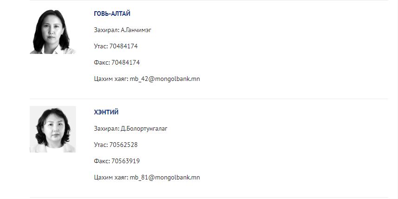Viewport: 398px width, 199px height.
Task: Click the Цахим хаяг label under Хэнтий
Action: [x=111, y=178]
